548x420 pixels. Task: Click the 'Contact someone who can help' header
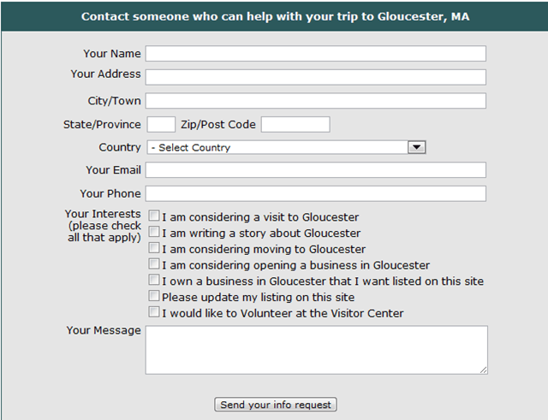point(275,17)
